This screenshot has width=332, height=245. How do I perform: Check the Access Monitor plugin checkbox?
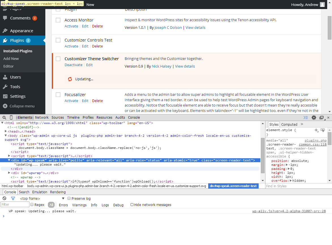[x=58, y=20]
